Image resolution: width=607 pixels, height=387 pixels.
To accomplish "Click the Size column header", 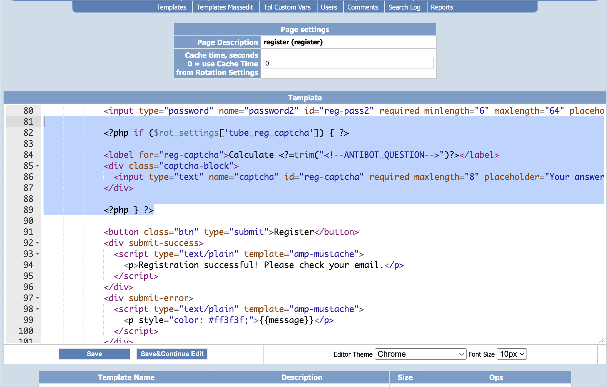I will (x=405, y=377).
